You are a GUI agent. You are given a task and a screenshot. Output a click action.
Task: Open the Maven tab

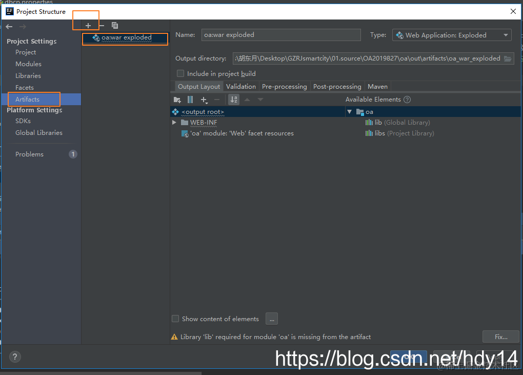[x=377, y=86]
